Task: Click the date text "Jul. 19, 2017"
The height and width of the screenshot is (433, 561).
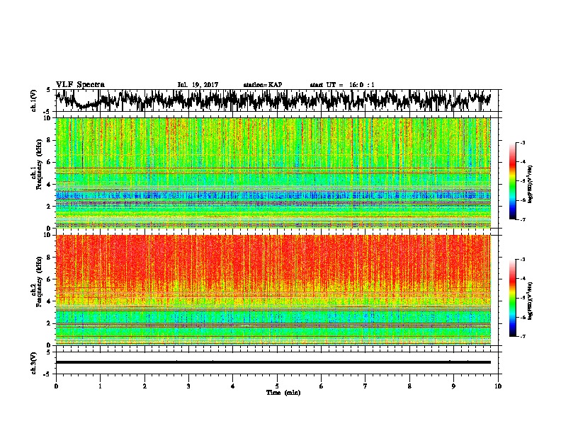Action: (x=198, y=85)
